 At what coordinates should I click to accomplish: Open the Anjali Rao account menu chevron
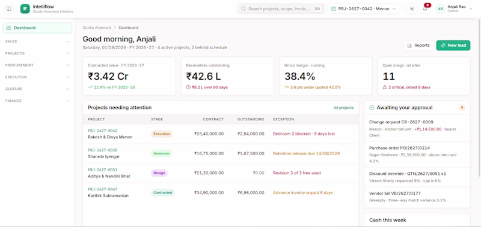tap(471, 9)
